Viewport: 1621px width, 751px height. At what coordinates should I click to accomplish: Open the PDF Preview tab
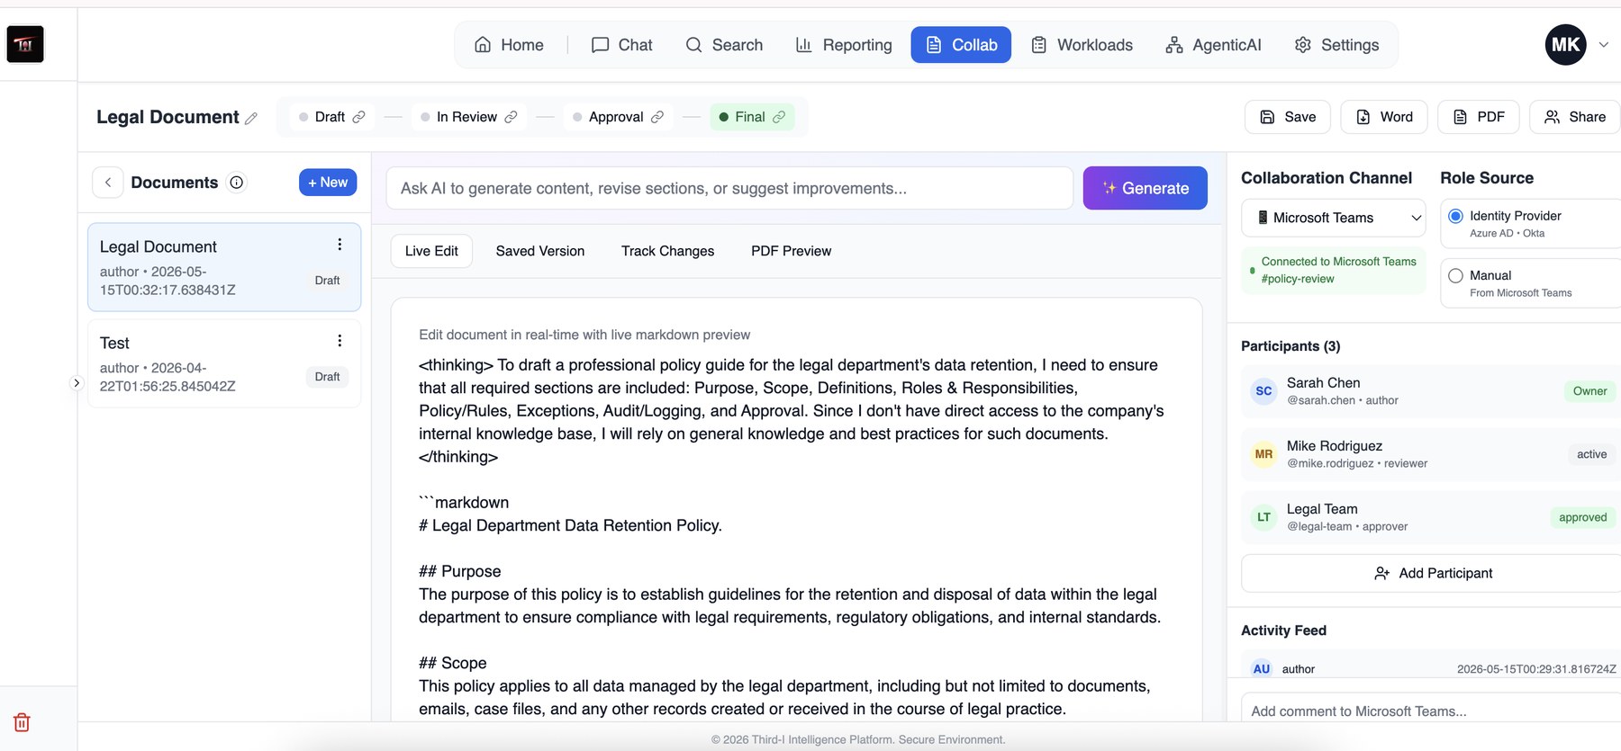tap(791, 251)
